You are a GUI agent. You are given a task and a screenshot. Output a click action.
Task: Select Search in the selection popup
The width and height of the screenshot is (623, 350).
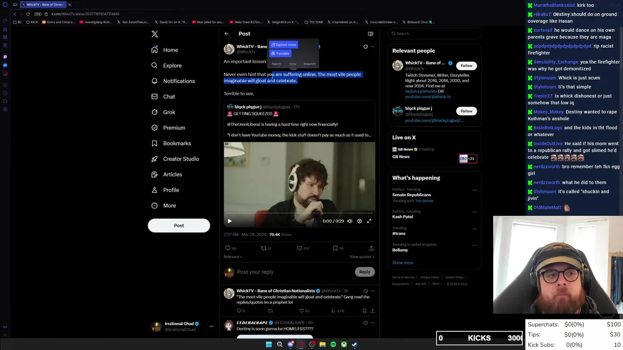(x=276, y=64)
